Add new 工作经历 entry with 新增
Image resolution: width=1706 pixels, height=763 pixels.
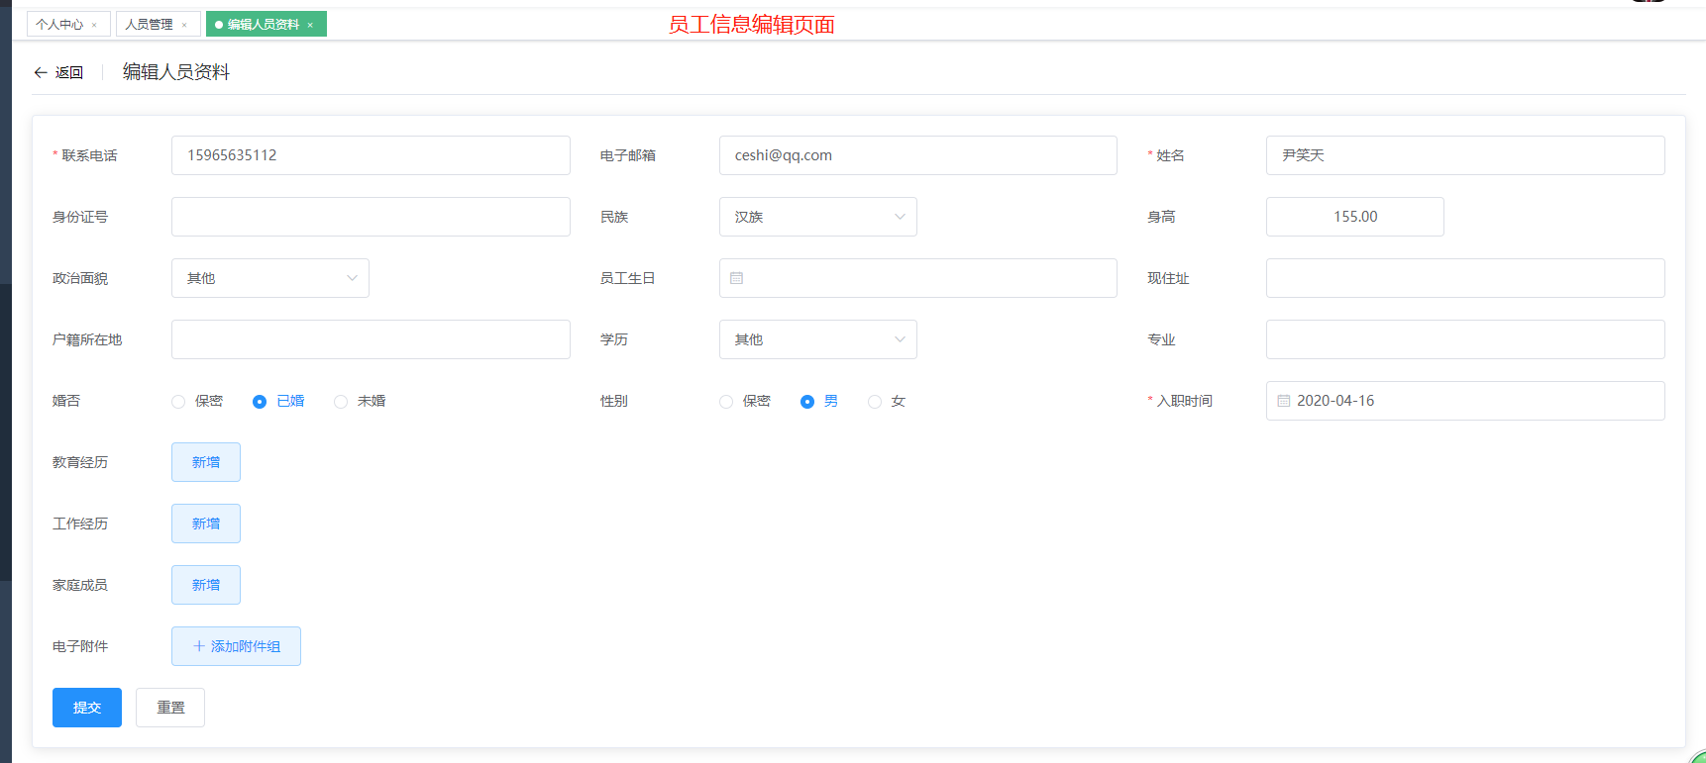click(x=206, y=524)
